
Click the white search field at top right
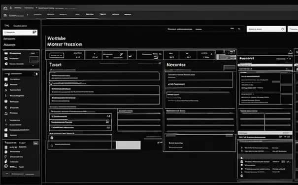(266, 29)
